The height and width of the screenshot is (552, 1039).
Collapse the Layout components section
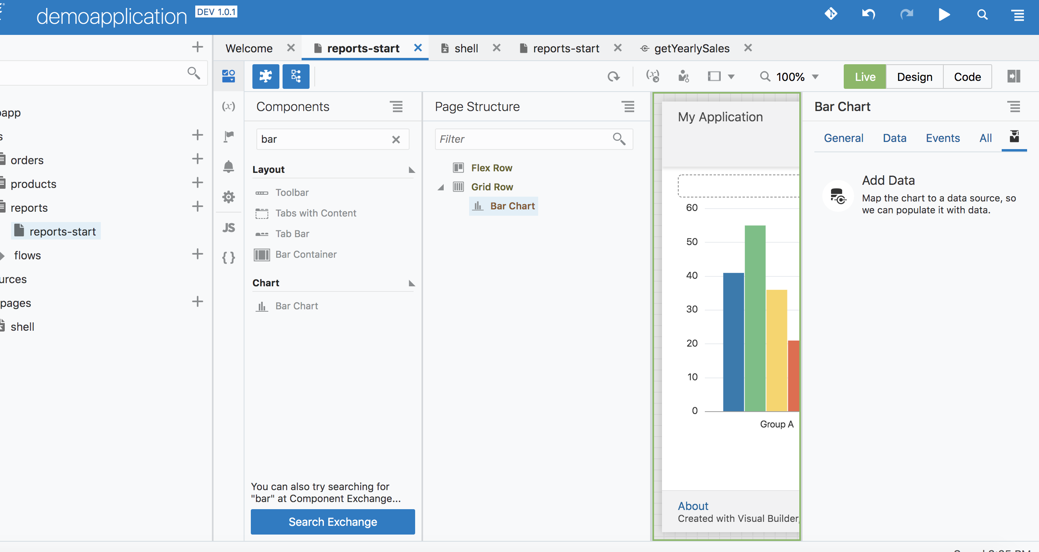pos(412,170)
